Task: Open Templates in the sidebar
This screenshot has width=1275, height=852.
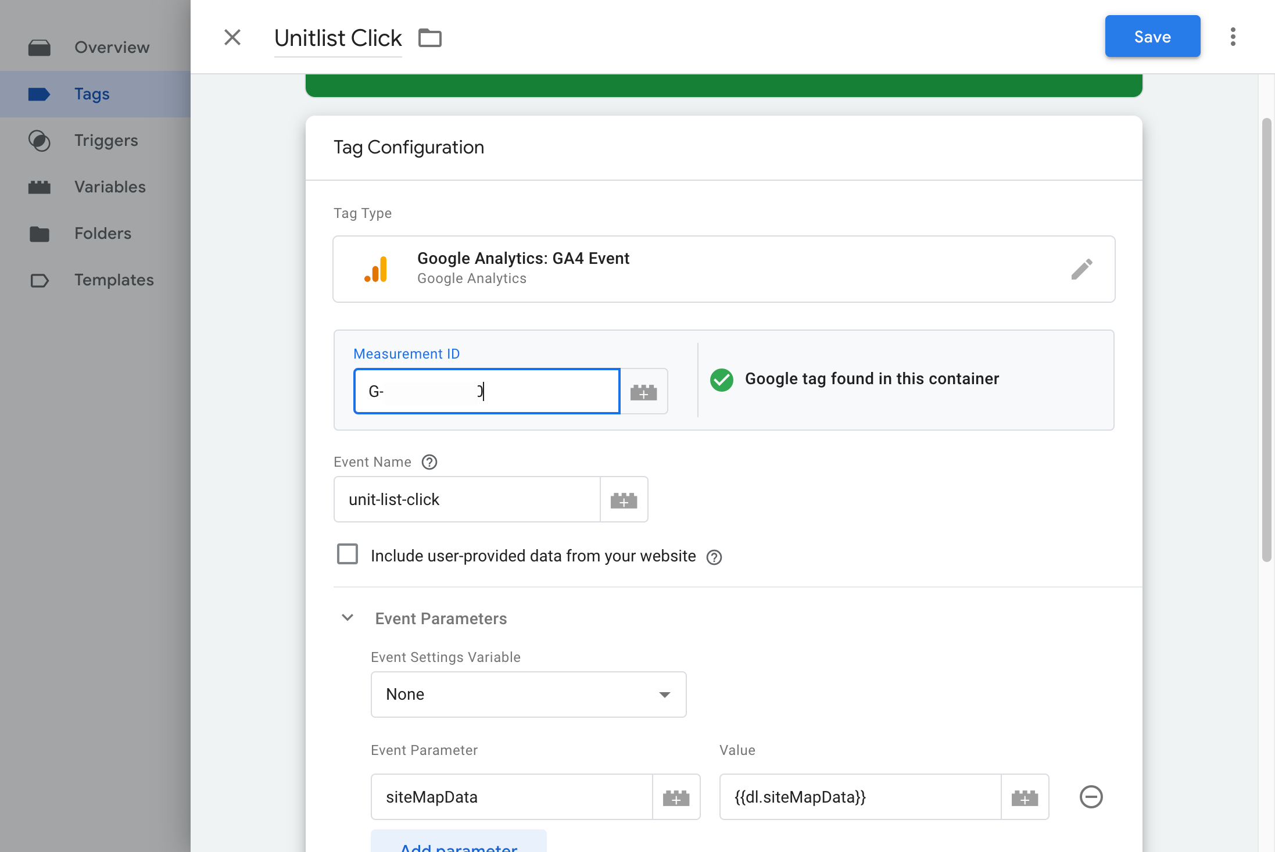Action: click(95, 280)
